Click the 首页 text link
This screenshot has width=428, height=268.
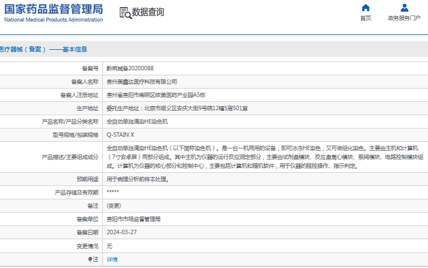(366, 18)
